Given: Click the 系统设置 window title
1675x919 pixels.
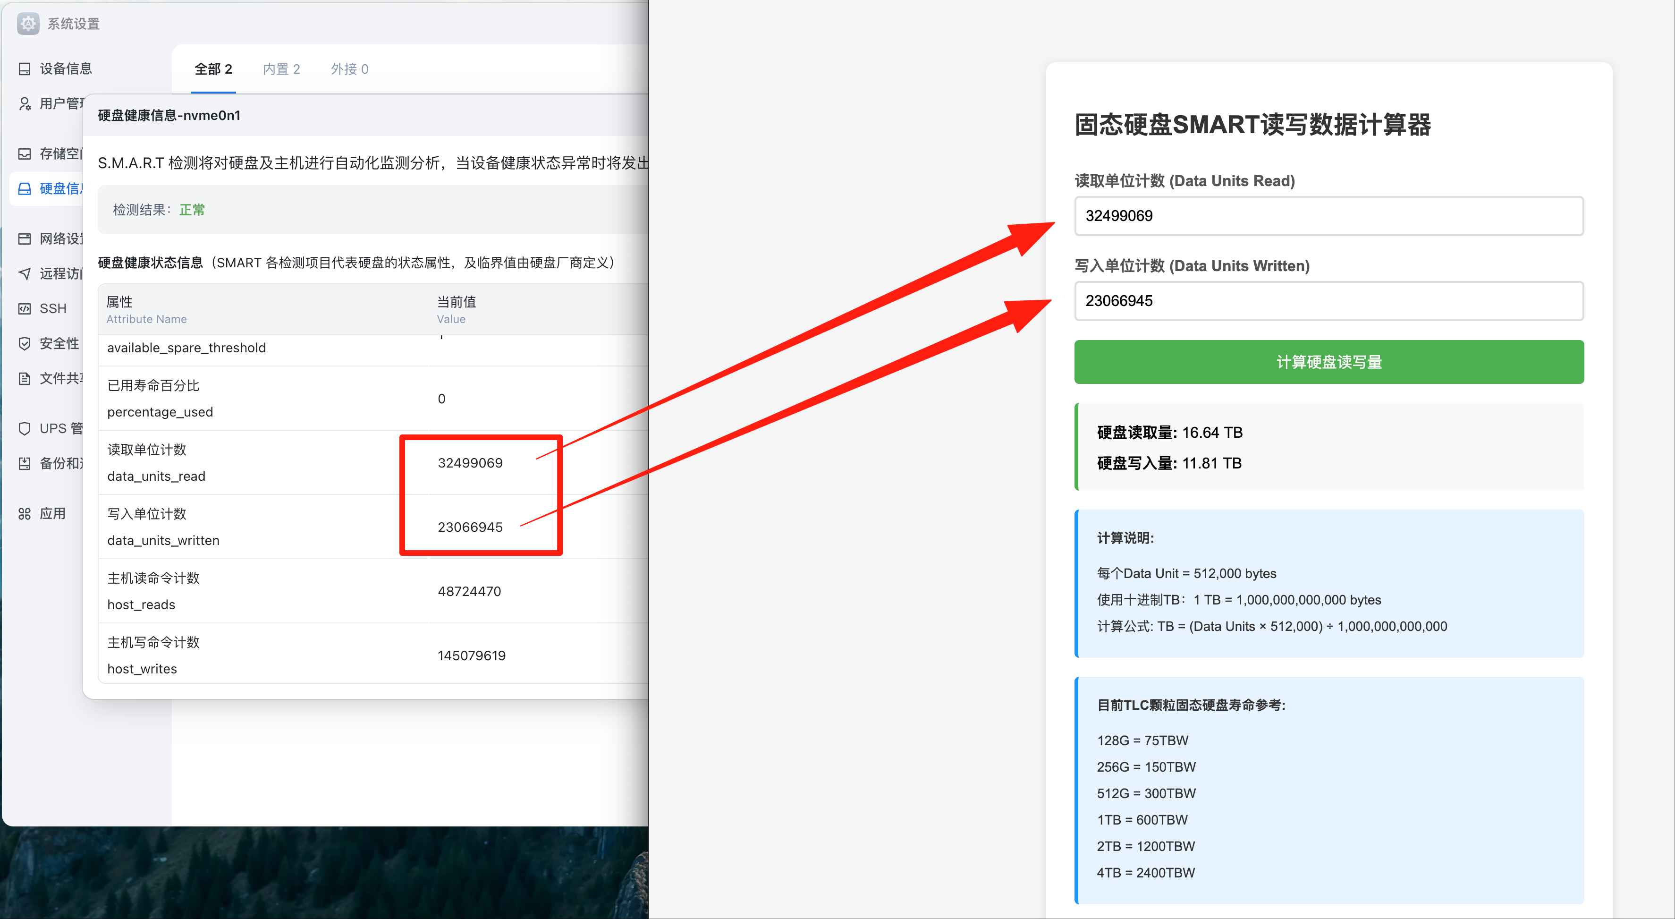Looking at the screenshot, I should [74, 24].
